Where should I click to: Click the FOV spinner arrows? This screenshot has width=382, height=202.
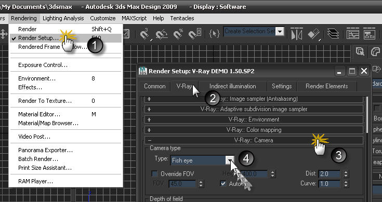point(201,183)
